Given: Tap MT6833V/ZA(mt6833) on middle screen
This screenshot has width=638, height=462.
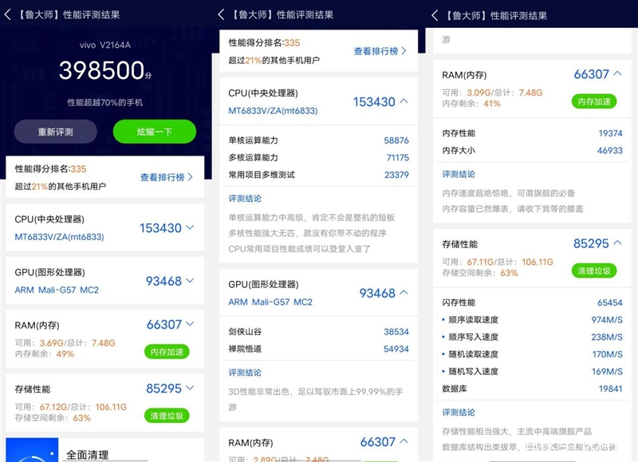Looking at the screenshot, I should pos(273,111).
